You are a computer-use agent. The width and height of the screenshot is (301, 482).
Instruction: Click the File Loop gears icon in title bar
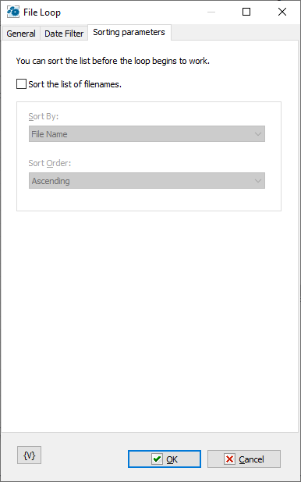(x=13, y=12)
